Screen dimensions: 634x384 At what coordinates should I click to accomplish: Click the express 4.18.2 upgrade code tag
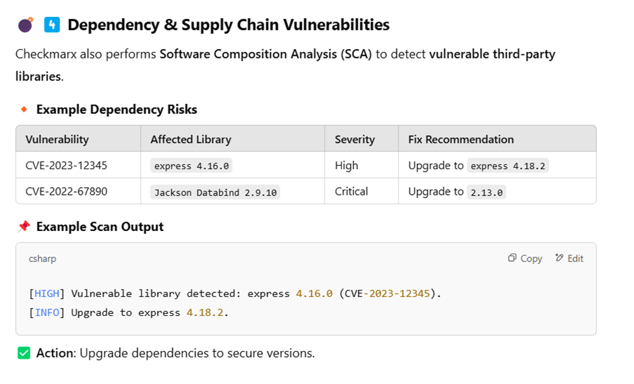coord(508,166)
